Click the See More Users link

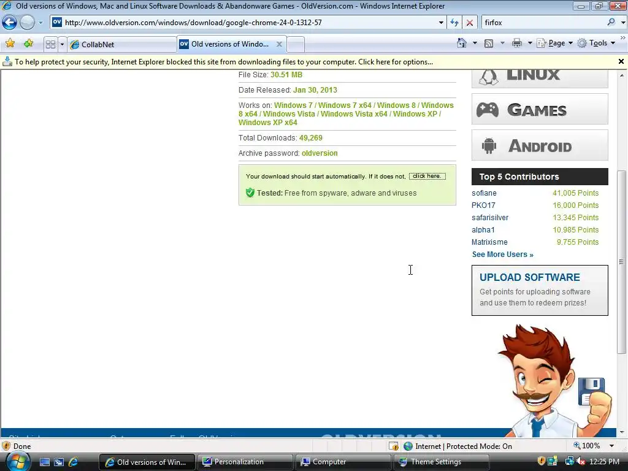(x=503, y=255)
